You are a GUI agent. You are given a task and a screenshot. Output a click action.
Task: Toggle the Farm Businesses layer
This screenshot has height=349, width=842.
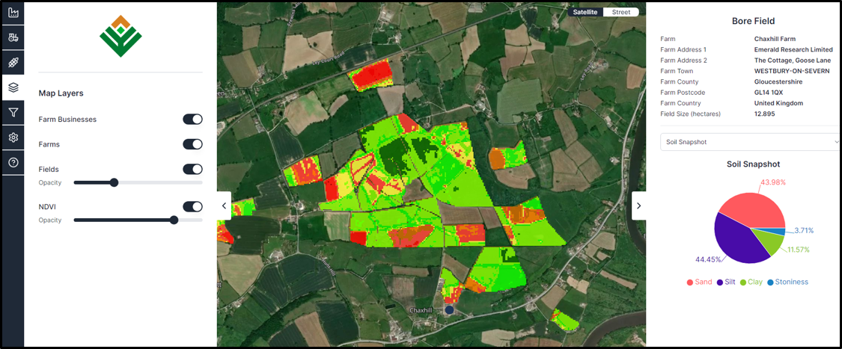tap(192, 120)
